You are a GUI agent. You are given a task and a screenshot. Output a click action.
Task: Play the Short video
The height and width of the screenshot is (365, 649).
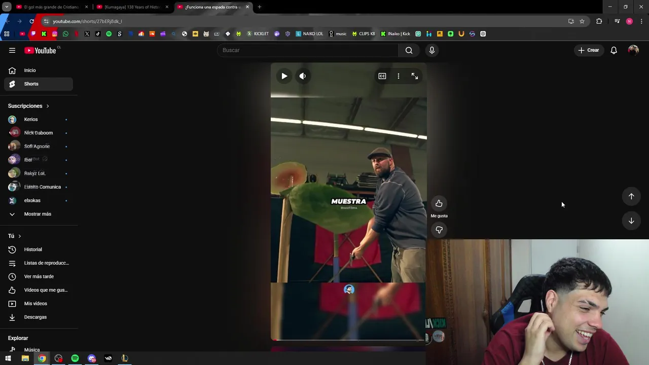[x=284, y=76]
